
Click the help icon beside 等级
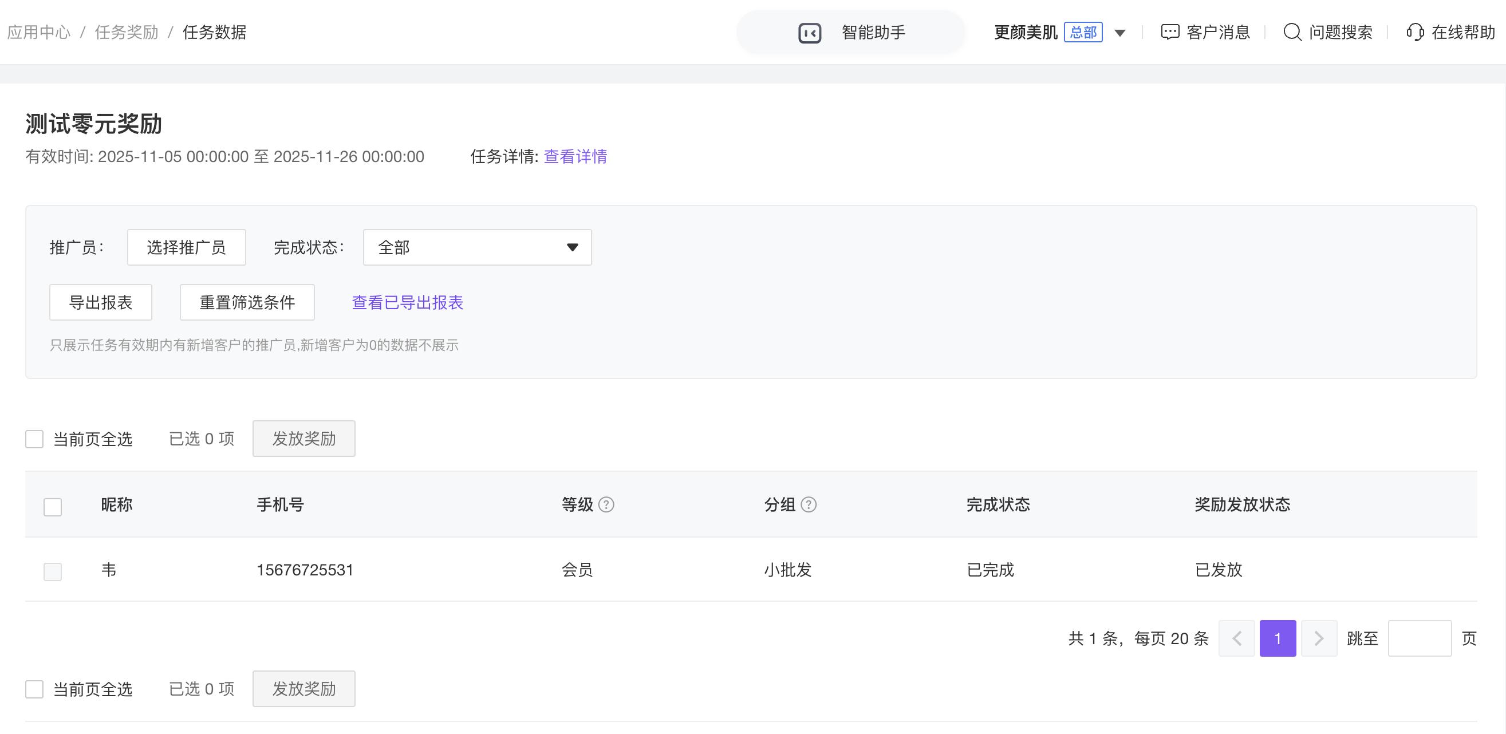coord(606,504)
